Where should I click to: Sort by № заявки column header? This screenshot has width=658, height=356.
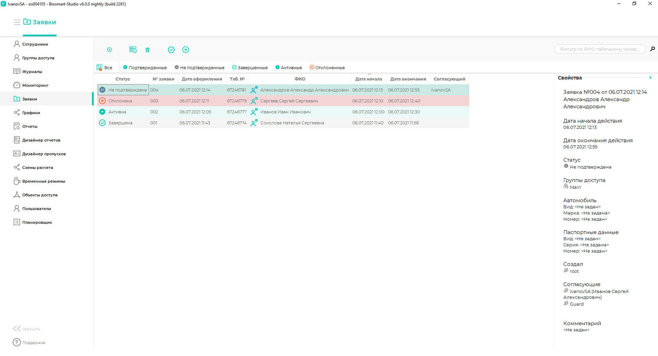[163, 79]
